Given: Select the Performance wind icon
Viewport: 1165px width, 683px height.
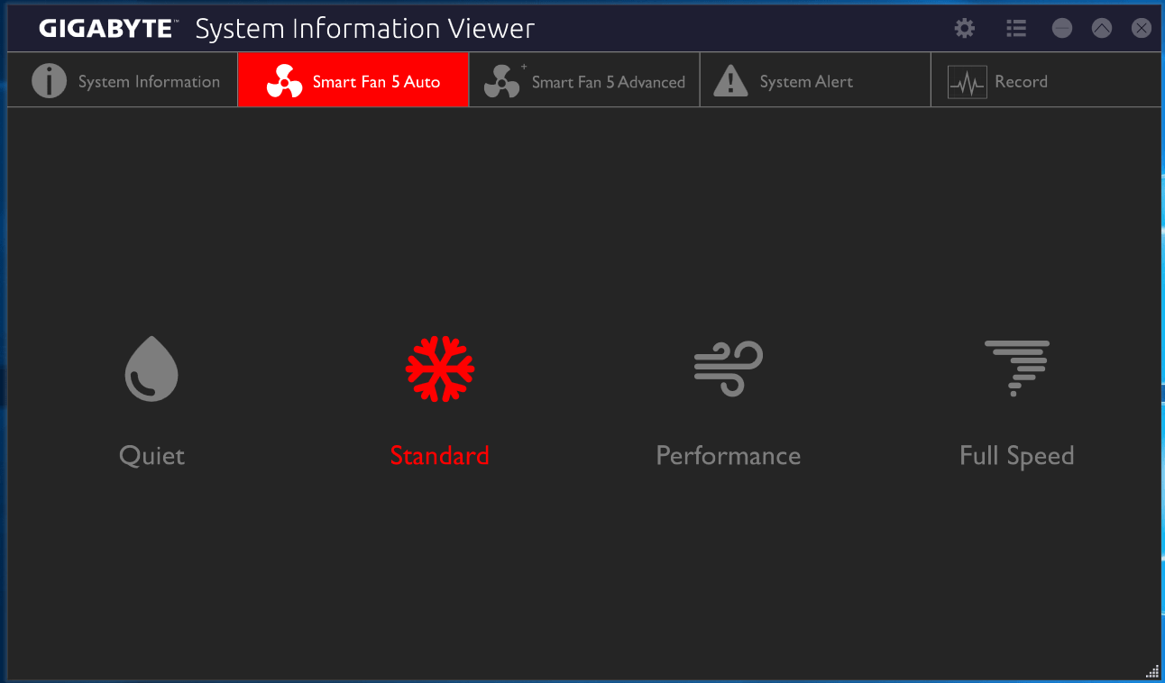Looking at the screenshot, I should pyautogui.click(x=729, y=369).
